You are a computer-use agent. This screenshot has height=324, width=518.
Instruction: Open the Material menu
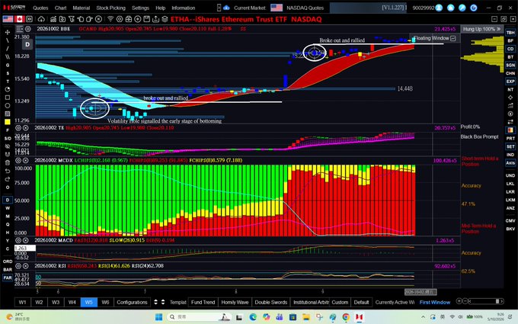[x=82, y=8]
